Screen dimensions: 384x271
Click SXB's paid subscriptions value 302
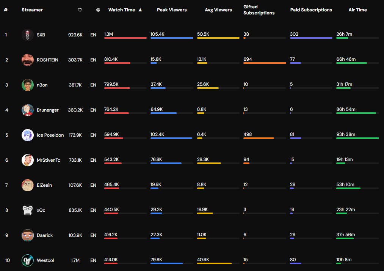click(294, 34)
